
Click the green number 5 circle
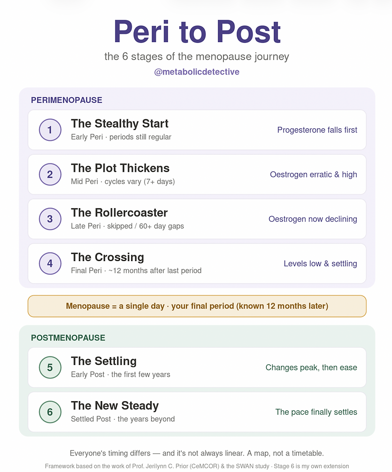[50, 367]
